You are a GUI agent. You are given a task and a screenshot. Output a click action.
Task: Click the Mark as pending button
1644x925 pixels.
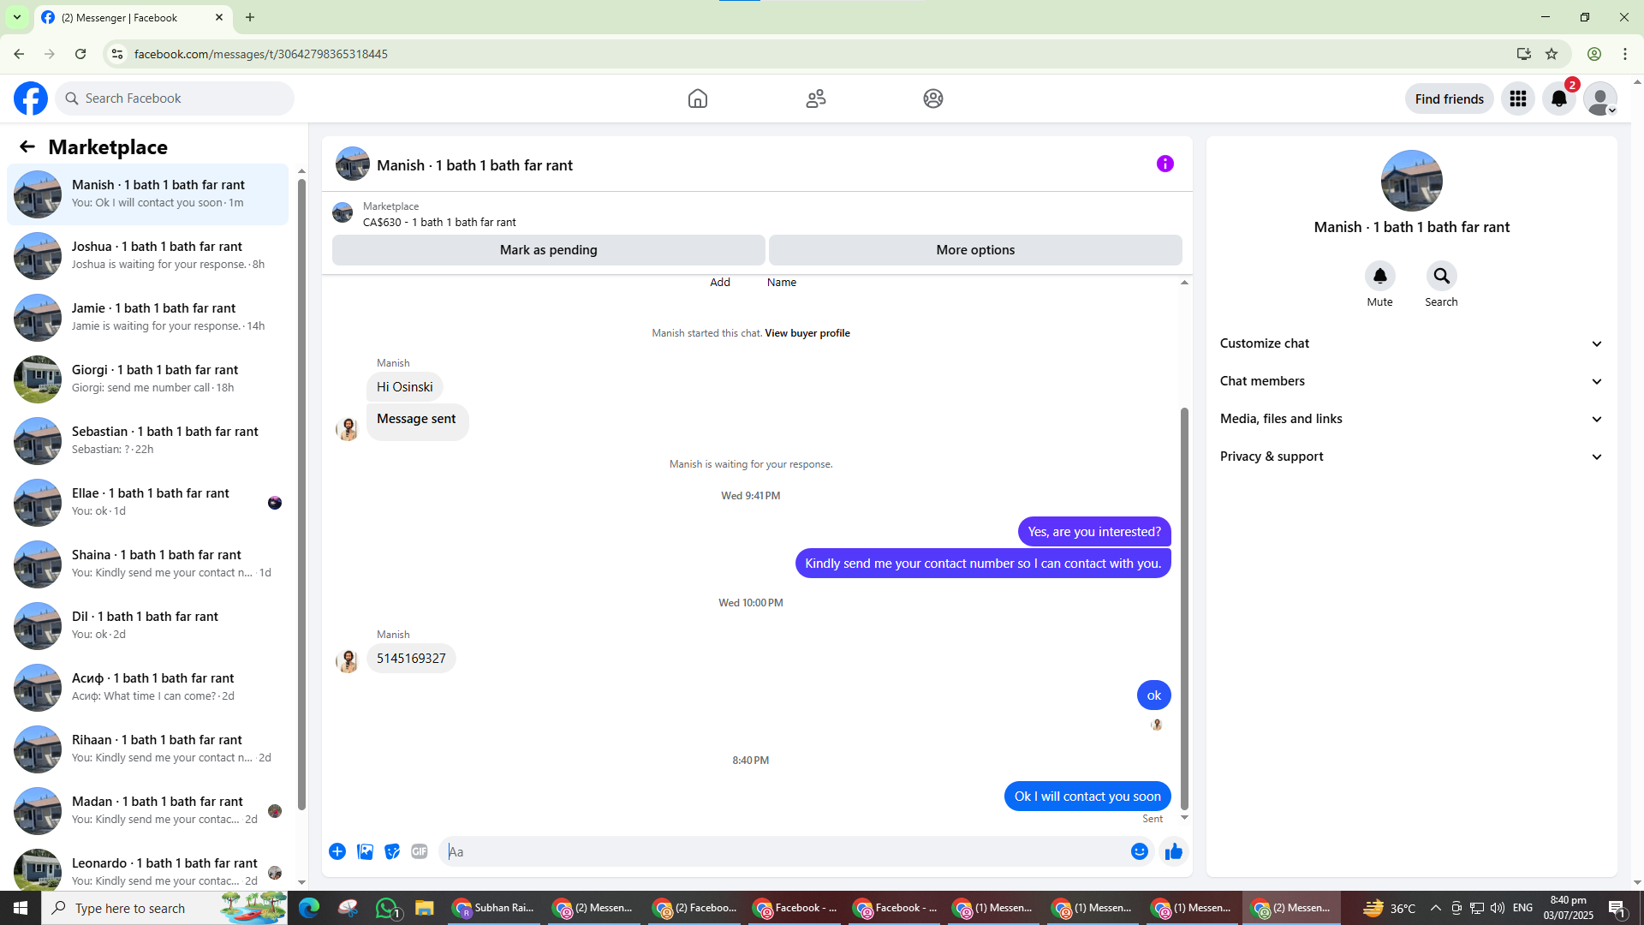548,250
